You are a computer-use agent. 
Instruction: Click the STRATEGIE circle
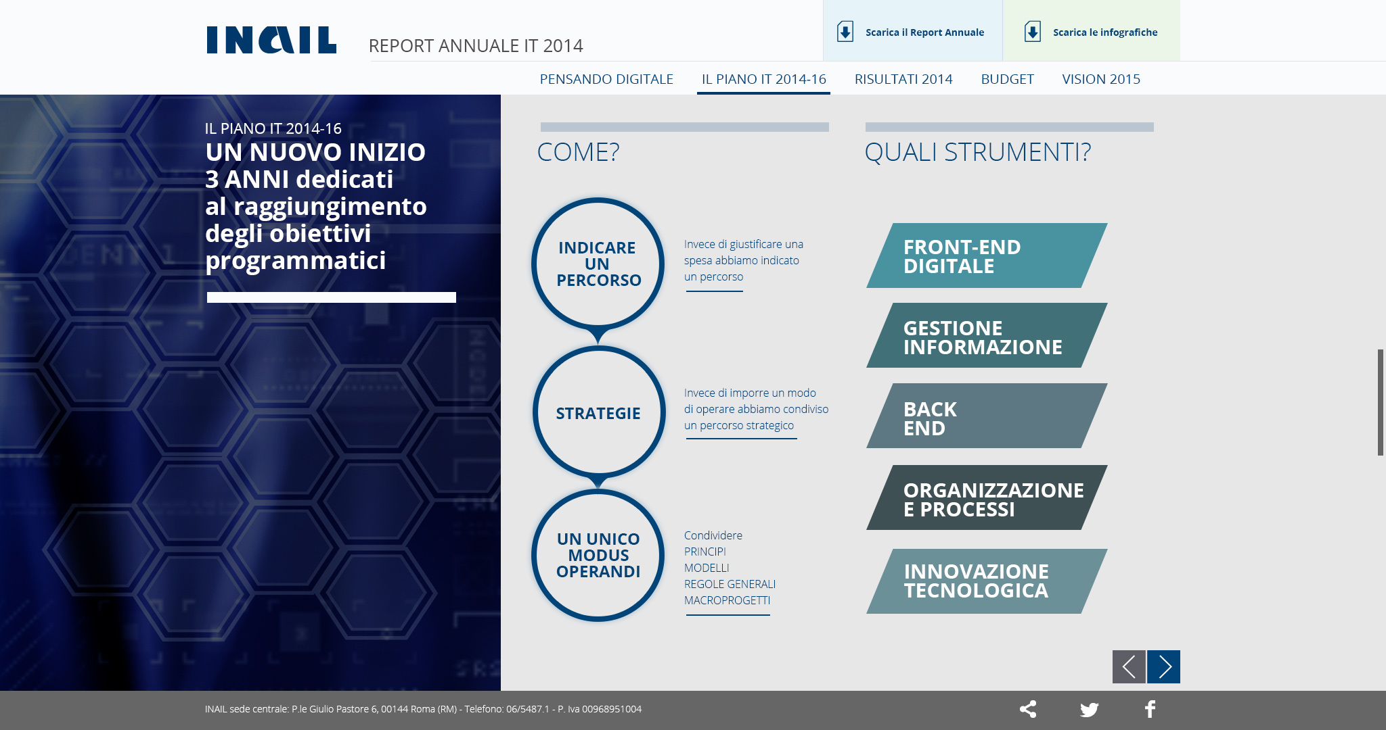tap(598, 412)
